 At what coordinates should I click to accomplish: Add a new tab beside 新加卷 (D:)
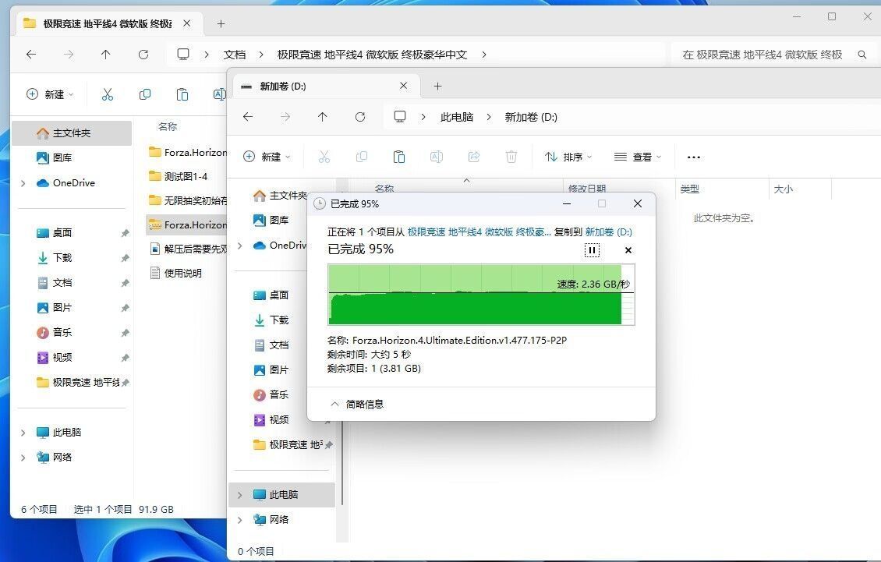coord(437,86)
